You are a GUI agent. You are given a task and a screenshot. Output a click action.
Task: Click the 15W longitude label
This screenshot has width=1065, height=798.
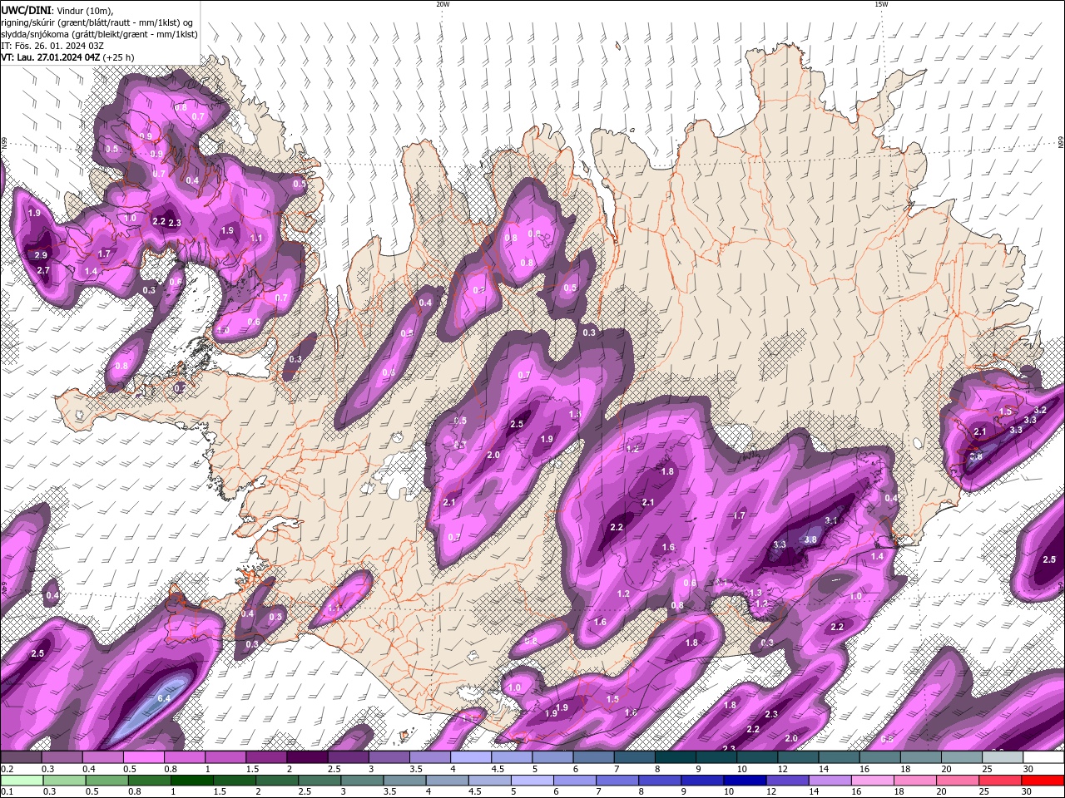[881, 4]
